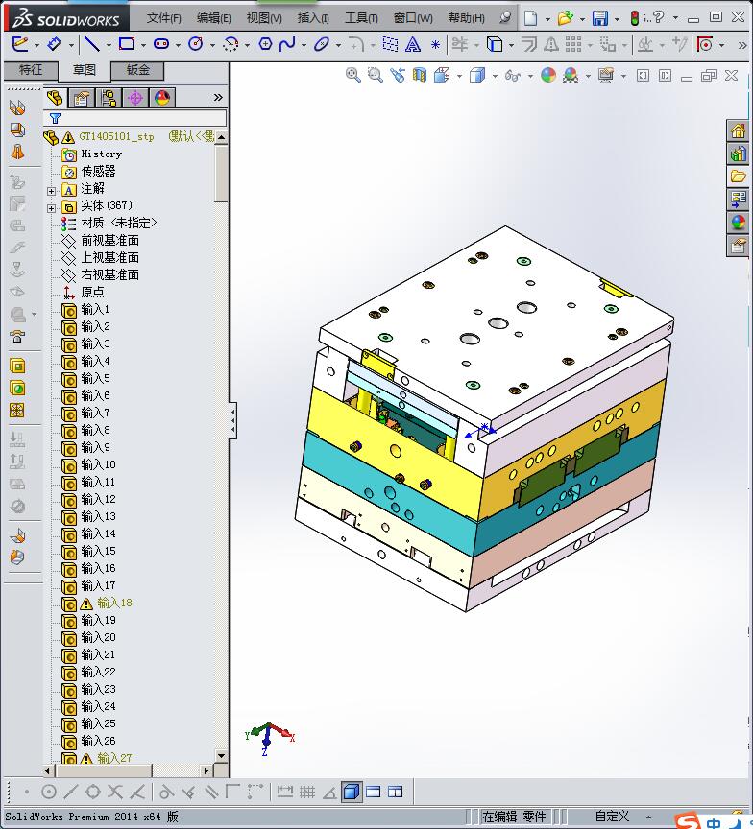This screenshot has width=753, height=829.
Task: Open the View Orientation dropdown arrow
Action: (x=459, y=77)
